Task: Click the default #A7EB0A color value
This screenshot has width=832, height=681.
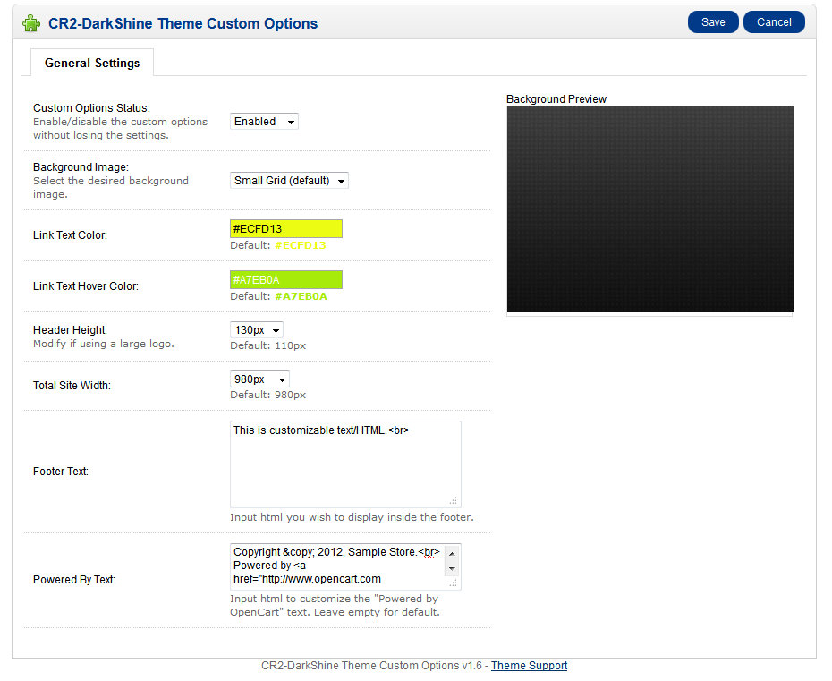Action: 301,296
